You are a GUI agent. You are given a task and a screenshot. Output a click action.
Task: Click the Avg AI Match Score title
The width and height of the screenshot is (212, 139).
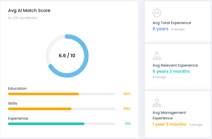click(29, 10)
